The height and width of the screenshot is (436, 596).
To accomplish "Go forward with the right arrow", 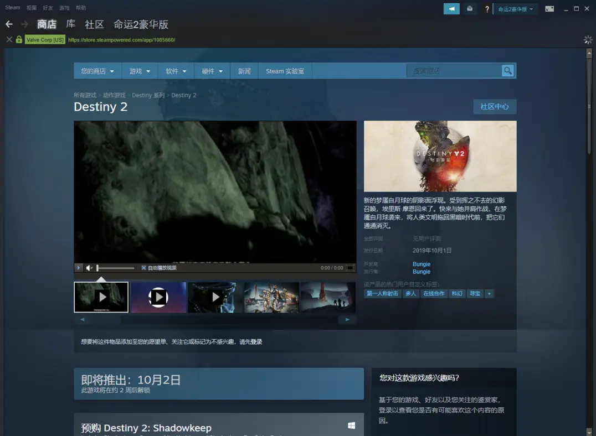I will (x=25, y=24).
